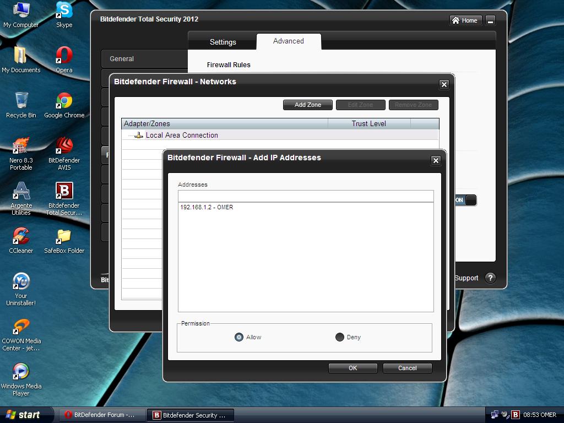
Task: Select the Deny permission radio button
Action: (339, 337)
